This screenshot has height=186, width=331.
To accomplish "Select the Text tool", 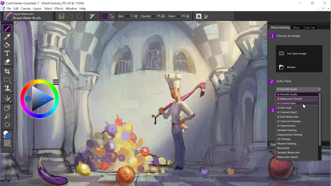I will pos(7,53).
